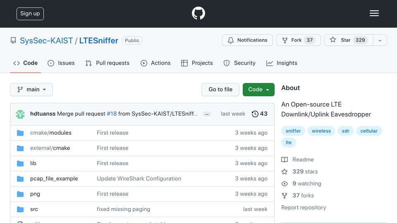Click the star count badge 329
This screenshot has height=223, width=397.
tap(360, 40)
